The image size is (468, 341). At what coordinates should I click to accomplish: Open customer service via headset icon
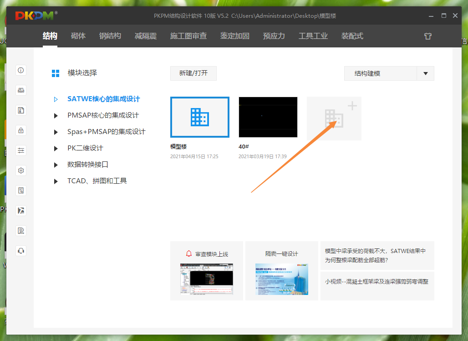[x=20, y=250]
